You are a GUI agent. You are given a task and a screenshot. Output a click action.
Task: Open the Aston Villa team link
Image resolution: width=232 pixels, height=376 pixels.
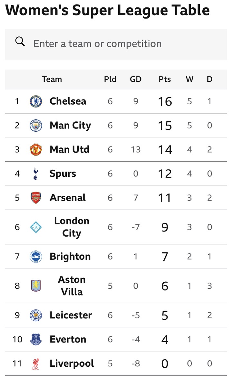click(72, 286)
